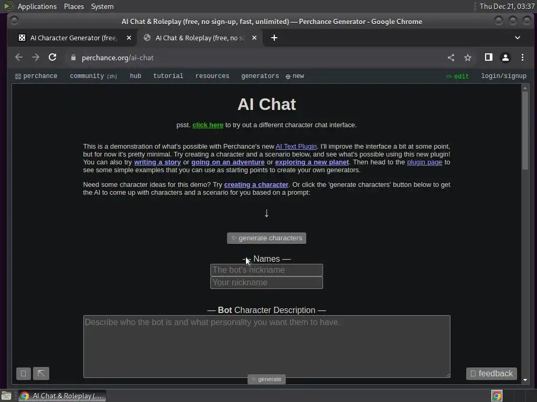The image size is (537, 402).
Task: Open the login/signup link
Action: [x=503, y=76]
